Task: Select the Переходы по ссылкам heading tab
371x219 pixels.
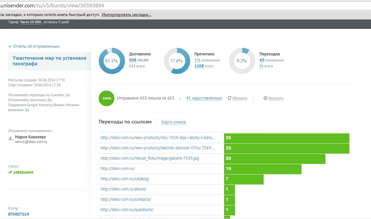Action: (125, 122)
